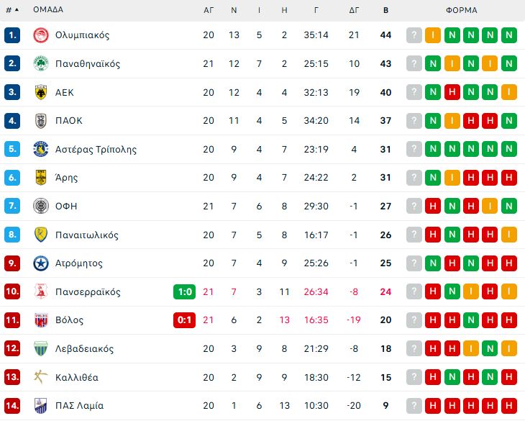Screen dimensions: 525x421
Task: Open the Λεβαδειακός team page link
Action: 84,348
